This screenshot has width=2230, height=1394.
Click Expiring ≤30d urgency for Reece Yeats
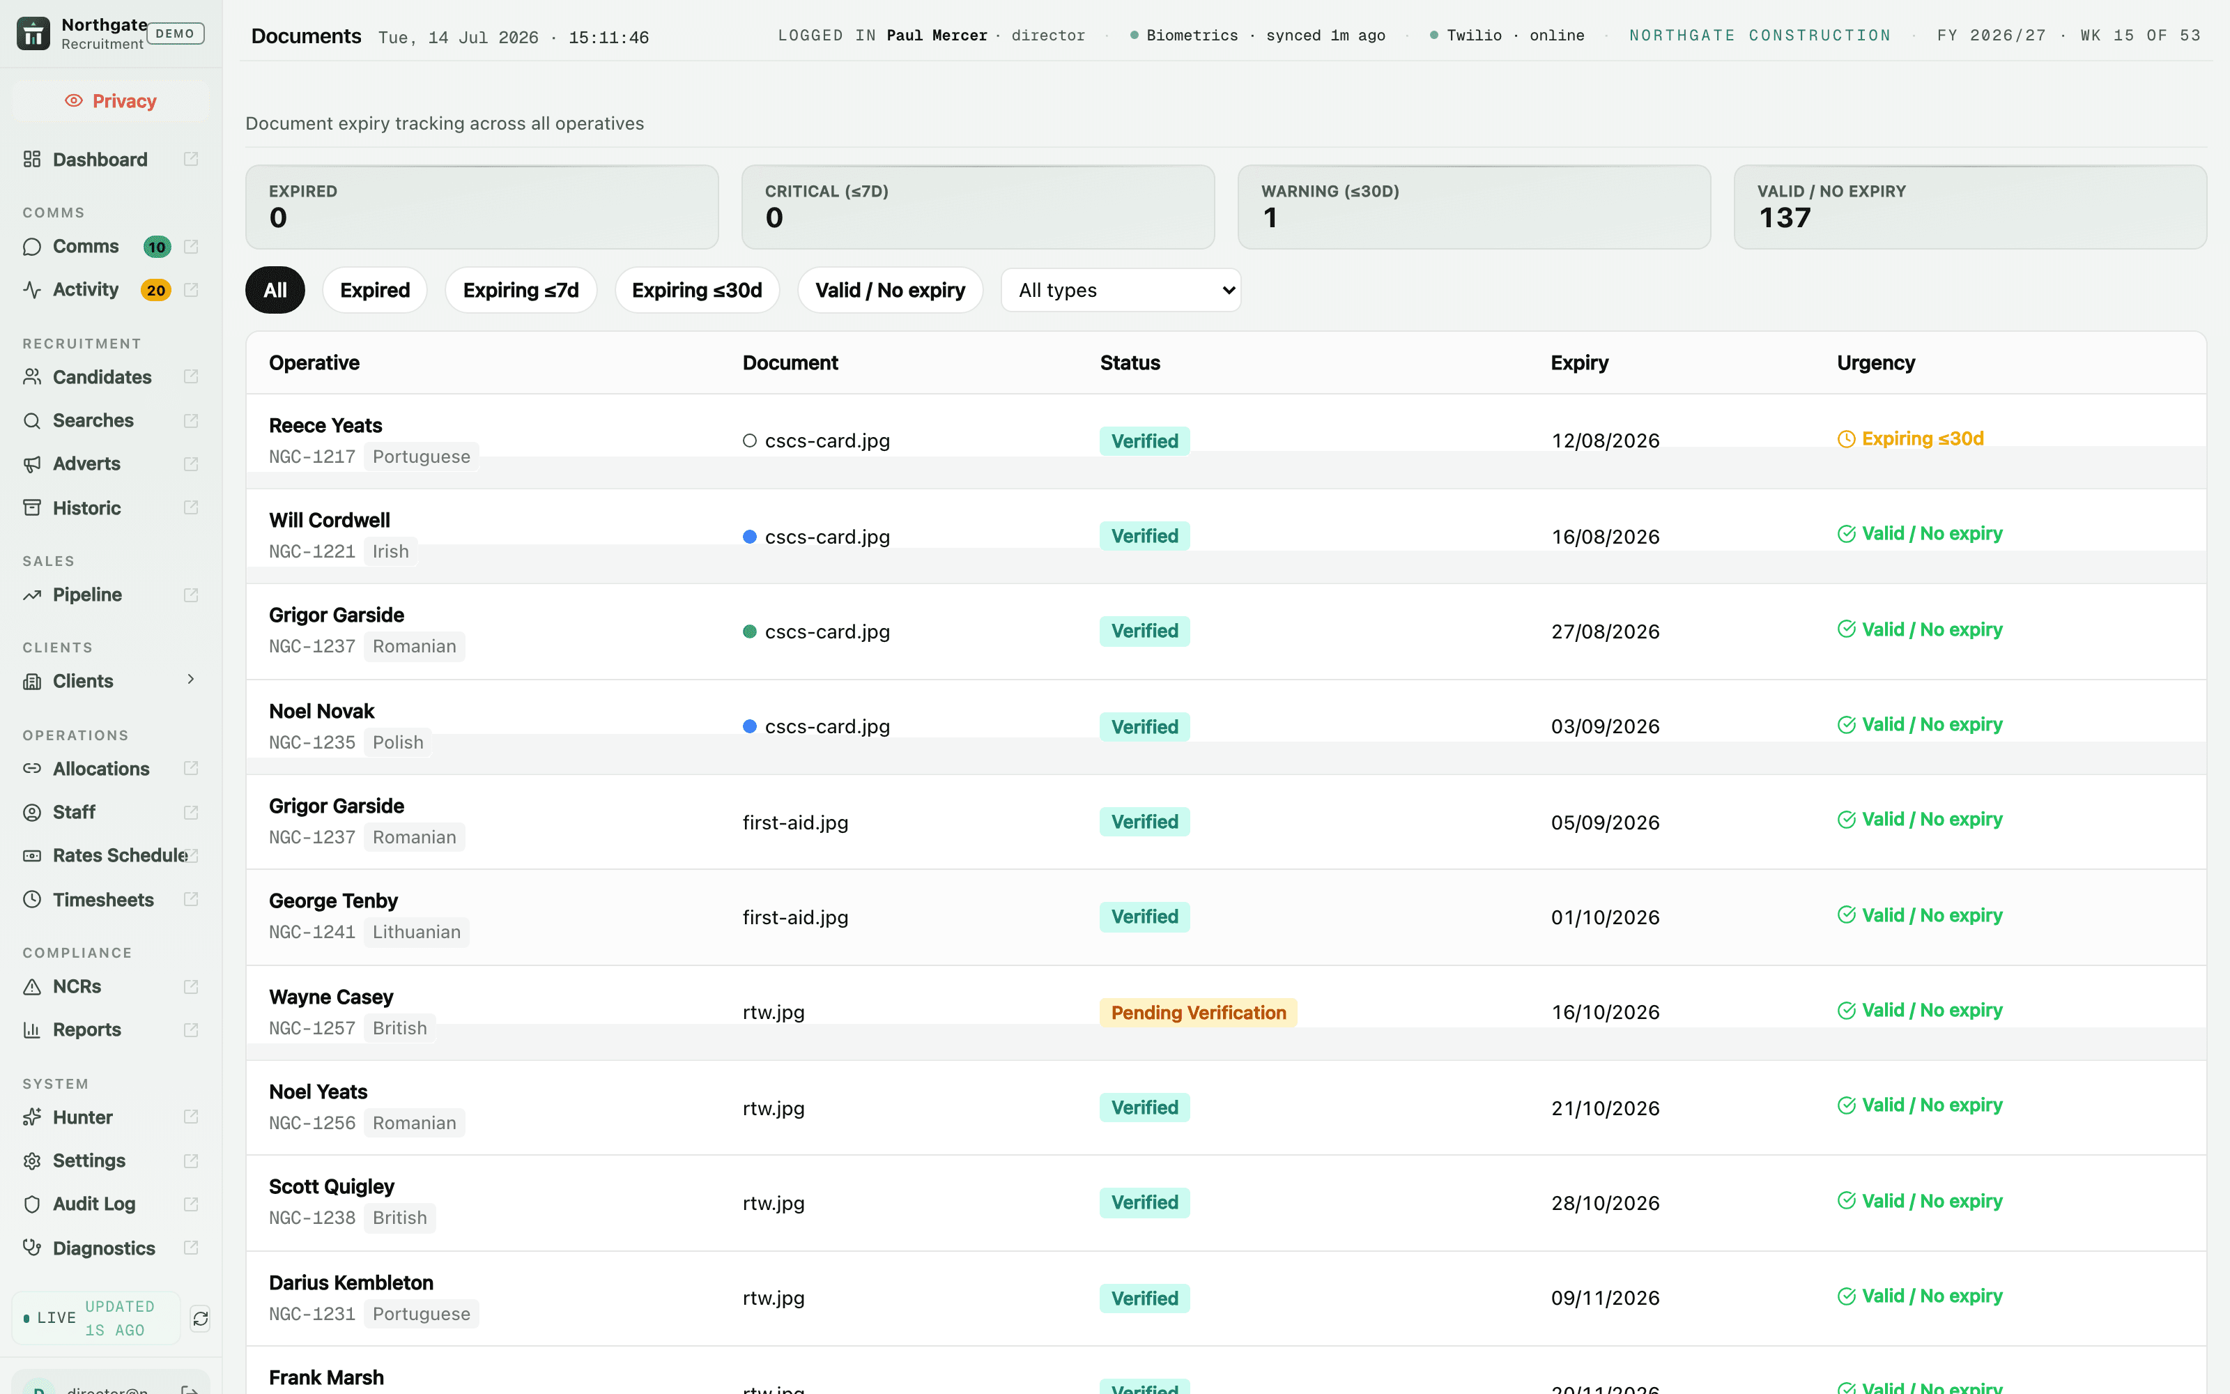pyautogui.click(x=1910, y=439)
